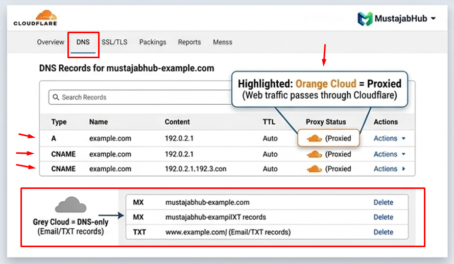Image resolution: width=454 pixels, height=264 pixels.
Task: Delete the TXT www.example.com record
Action: (x=384, y=232)
